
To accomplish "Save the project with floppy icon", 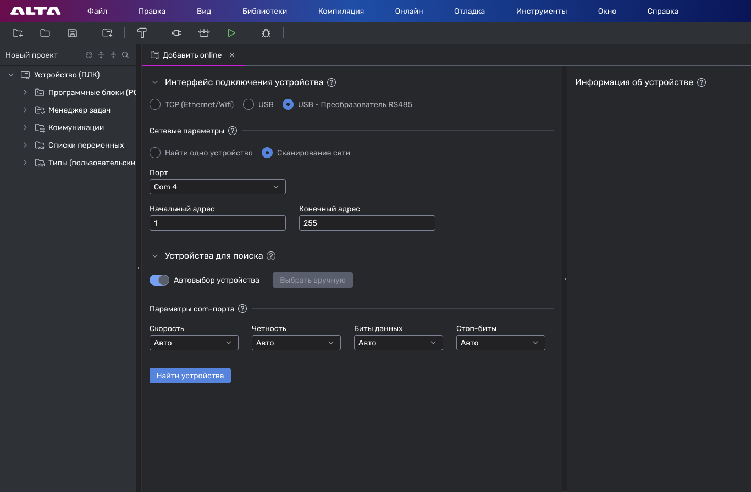I will (x=72, y=33).
